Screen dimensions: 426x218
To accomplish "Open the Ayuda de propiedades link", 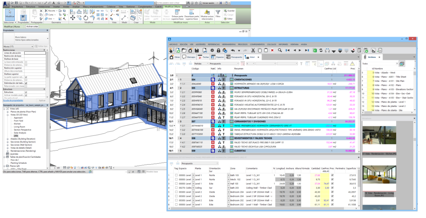I will click(13, 100).
